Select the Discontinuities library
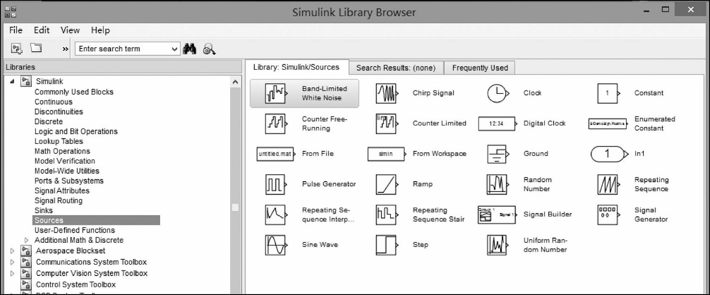This screenshot has height=295, width=710. click(59, 112)
